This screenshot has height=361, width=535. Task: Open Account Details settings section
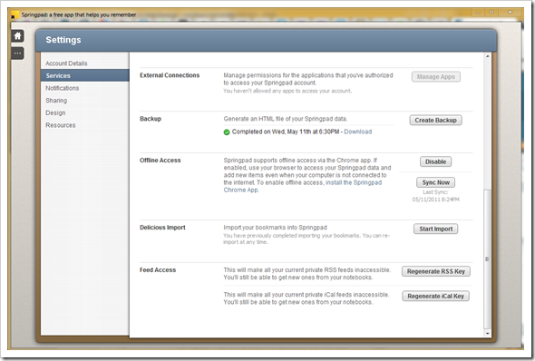[x=66, y=63]
